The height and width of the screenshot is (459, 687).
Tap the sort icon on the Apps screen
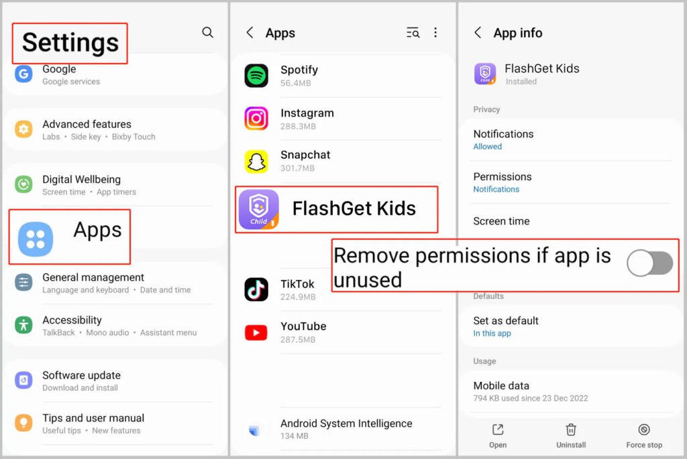point(413,32)
